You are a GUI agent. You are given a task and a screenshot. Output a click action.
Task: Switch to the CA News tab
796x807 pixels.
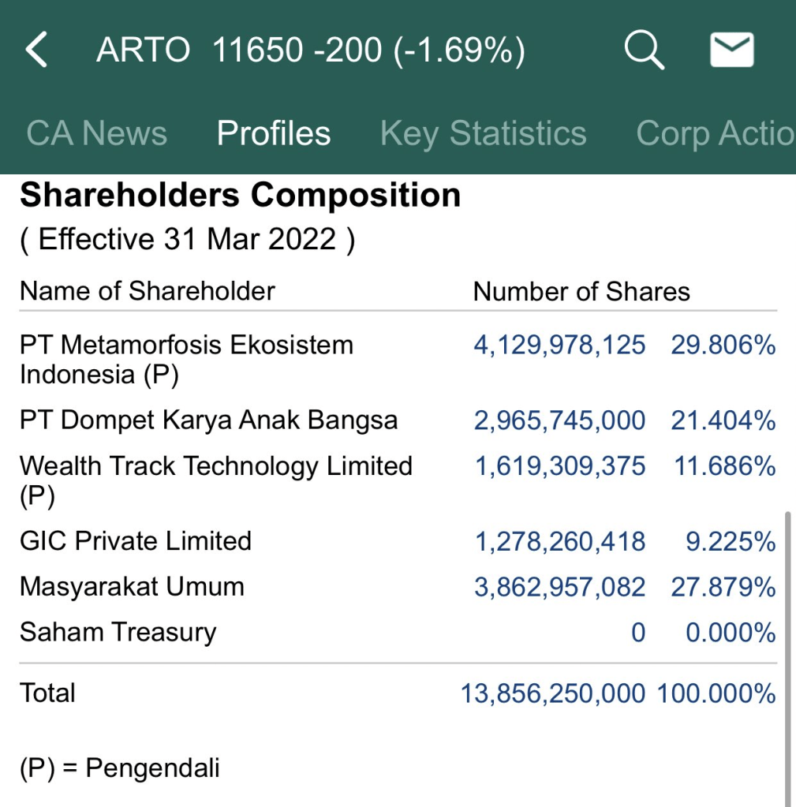point(96,133)
